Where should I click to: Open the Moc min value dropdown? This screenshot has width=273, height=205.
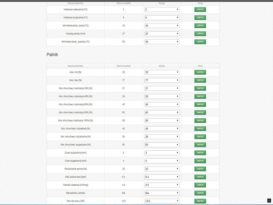point(162,72)
